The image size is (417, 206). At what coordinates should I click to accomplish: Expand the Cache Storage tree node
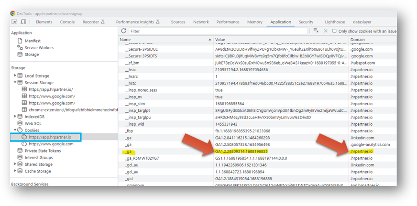click(15, 171)
